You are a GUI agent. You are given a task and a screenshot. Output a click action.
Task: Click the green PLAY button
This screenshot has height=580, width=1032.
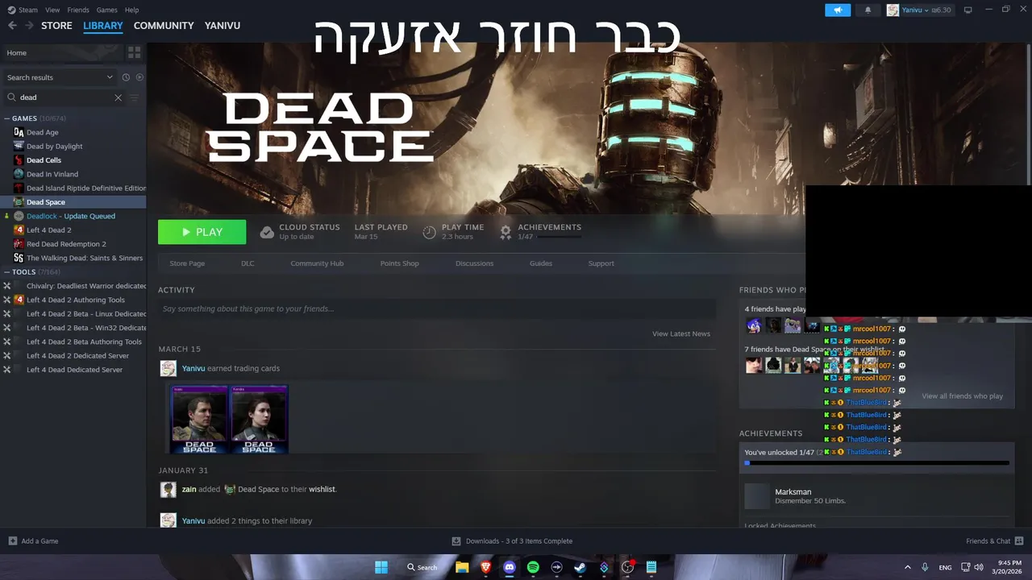pos(202,232)
